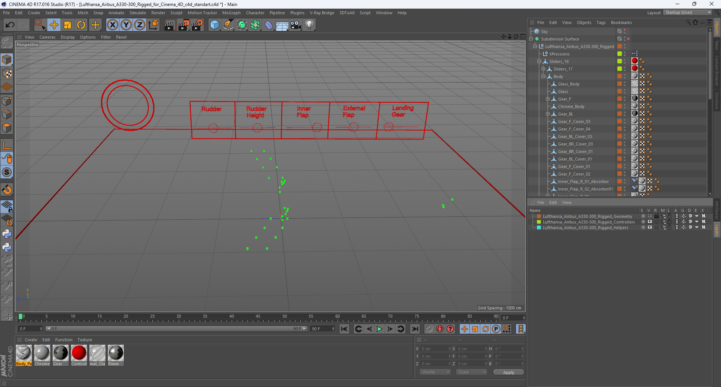Click the current frame 0 F field
The image size is (721, 387).
coord(513,318)
